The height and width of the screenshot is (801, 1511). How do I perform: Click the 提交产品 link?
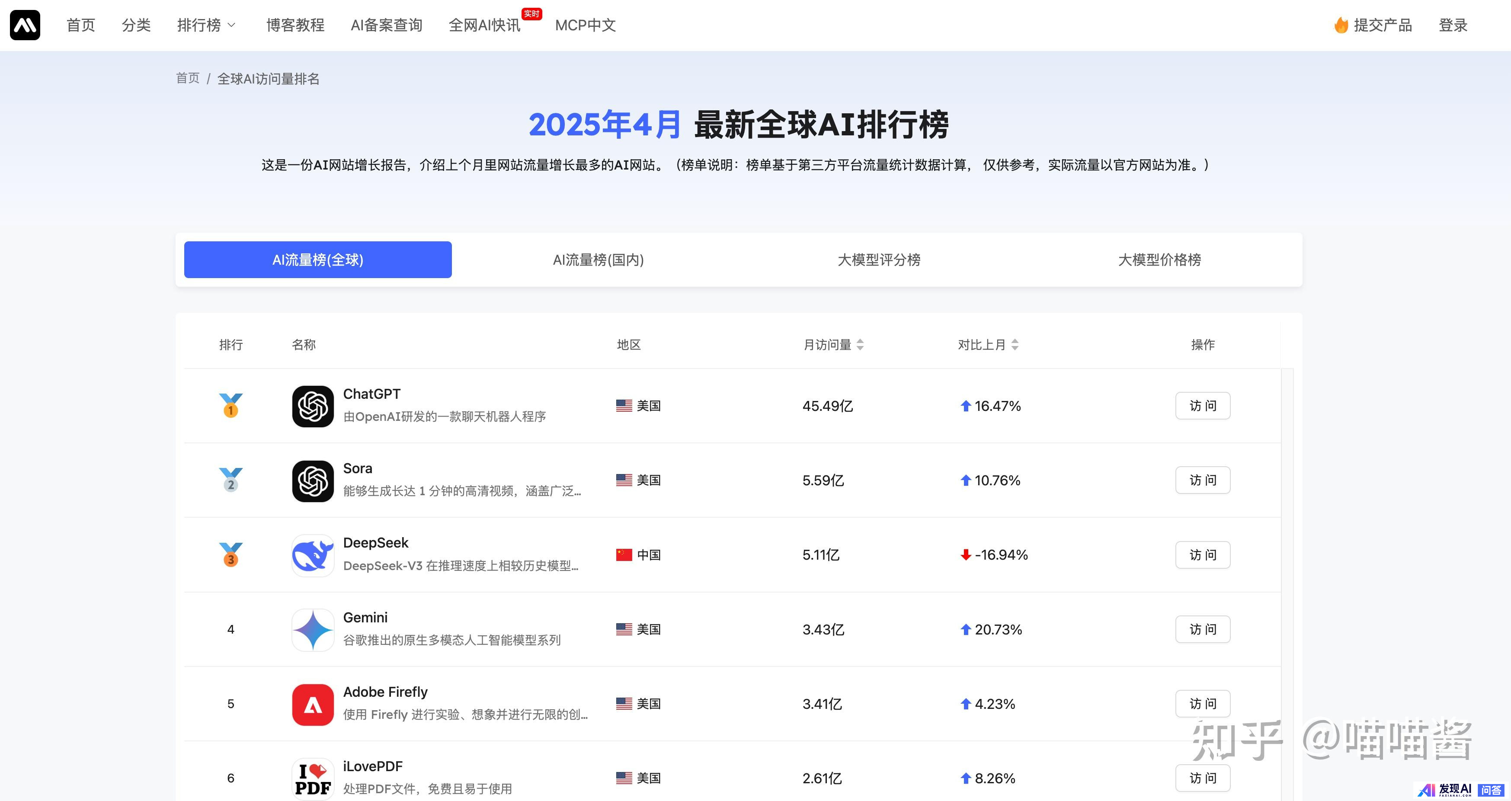1383,25
